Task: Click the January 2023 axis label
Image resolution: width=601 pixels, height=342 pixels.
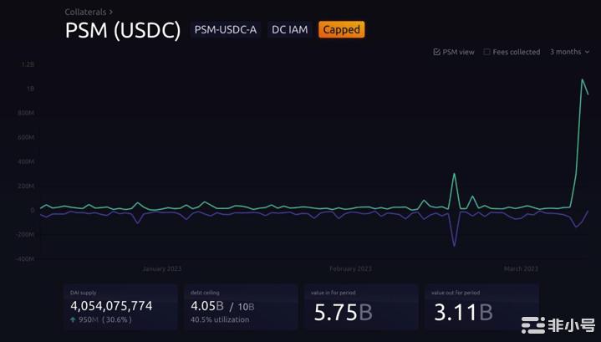Action: [x=162, y=268]
